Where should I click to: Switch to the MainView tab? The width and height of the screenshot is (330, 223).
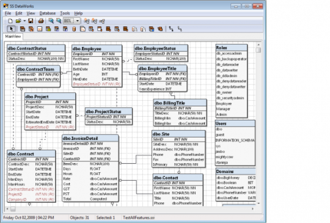tap(13, 37)
